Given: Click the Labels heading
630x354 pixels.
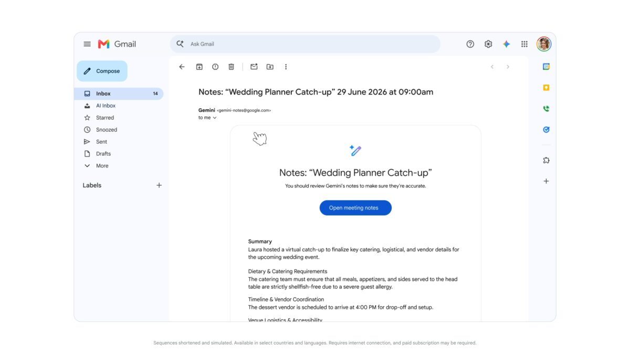Looking at the screenshot, I should point(92,185).
